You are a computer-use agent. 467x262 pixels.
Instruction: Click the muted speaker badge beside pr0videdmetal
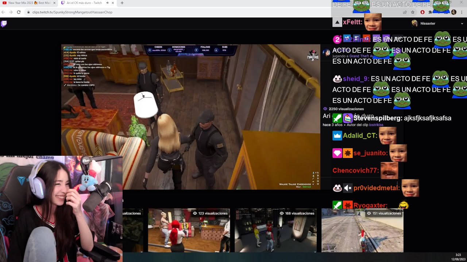(x=348, y=188)
